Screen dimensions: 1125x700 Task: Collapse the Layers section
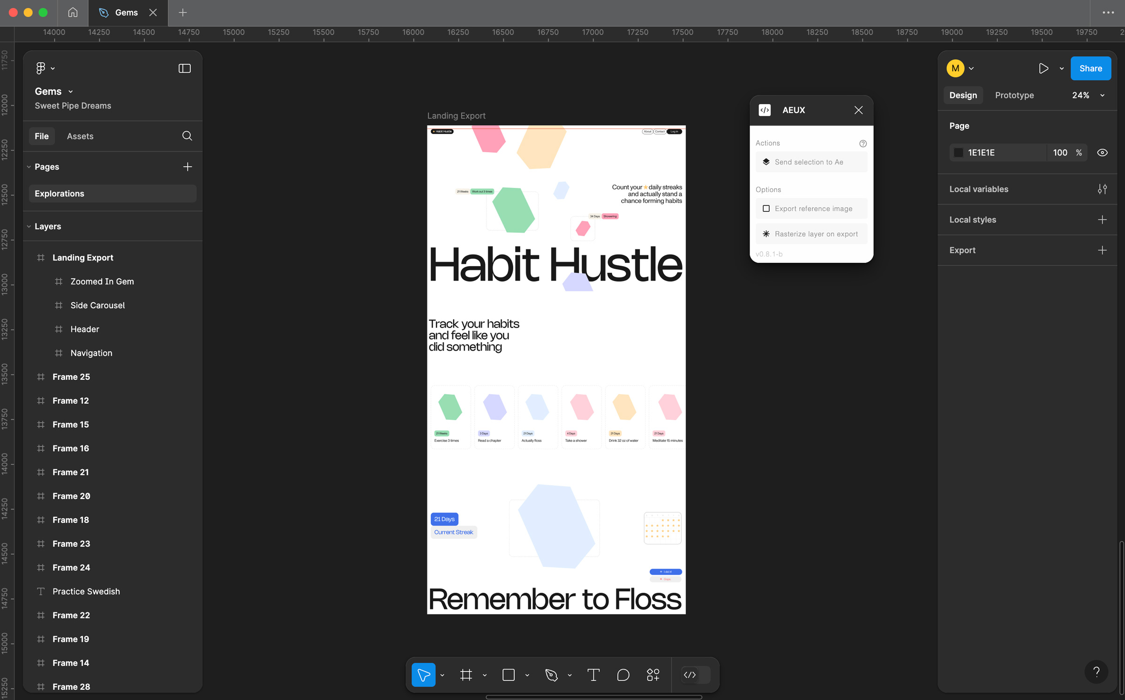click(x=29, y=226)
